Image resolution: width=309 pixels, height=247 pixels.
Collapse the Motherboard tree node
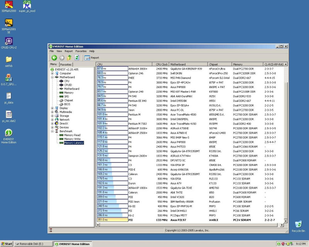point(52,77)
